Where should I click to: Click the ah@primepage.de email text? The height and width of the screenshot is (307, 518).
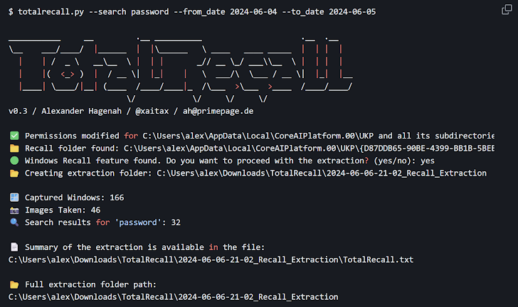[218, 111]
